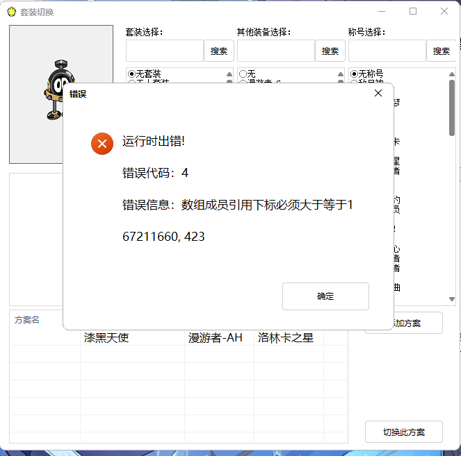Screen dimensions: 461x456
Task: Click the robot character preview image
Action: point(58,90)
